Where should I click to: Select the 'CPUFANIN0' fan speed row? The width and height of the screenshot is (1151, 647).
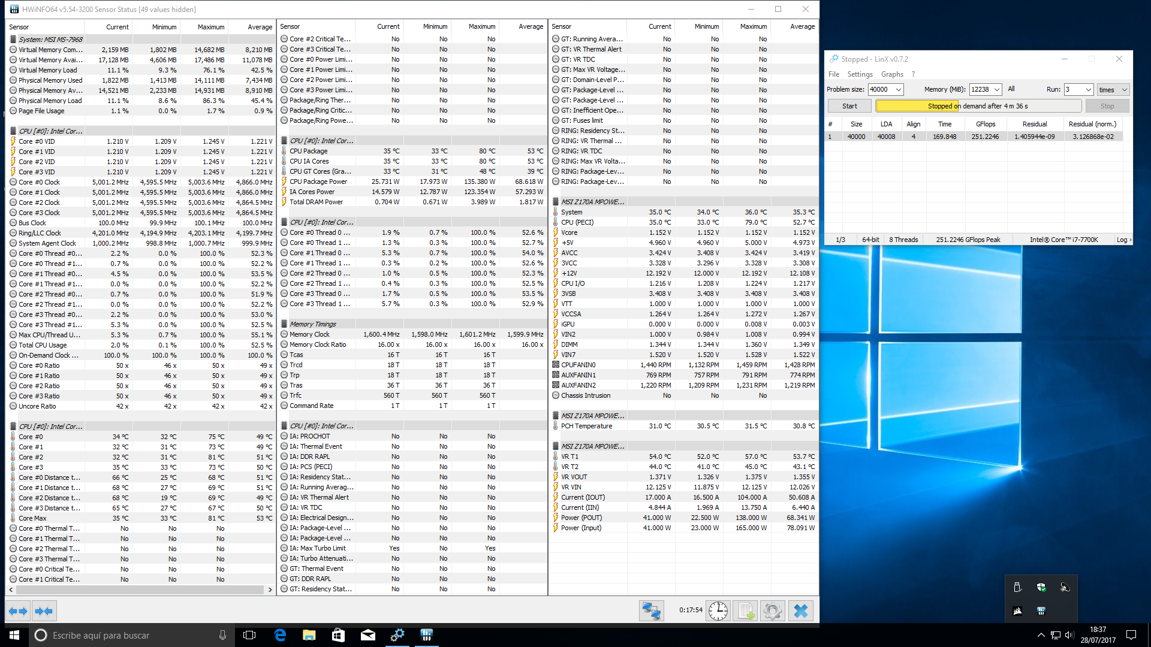point(684,365)
